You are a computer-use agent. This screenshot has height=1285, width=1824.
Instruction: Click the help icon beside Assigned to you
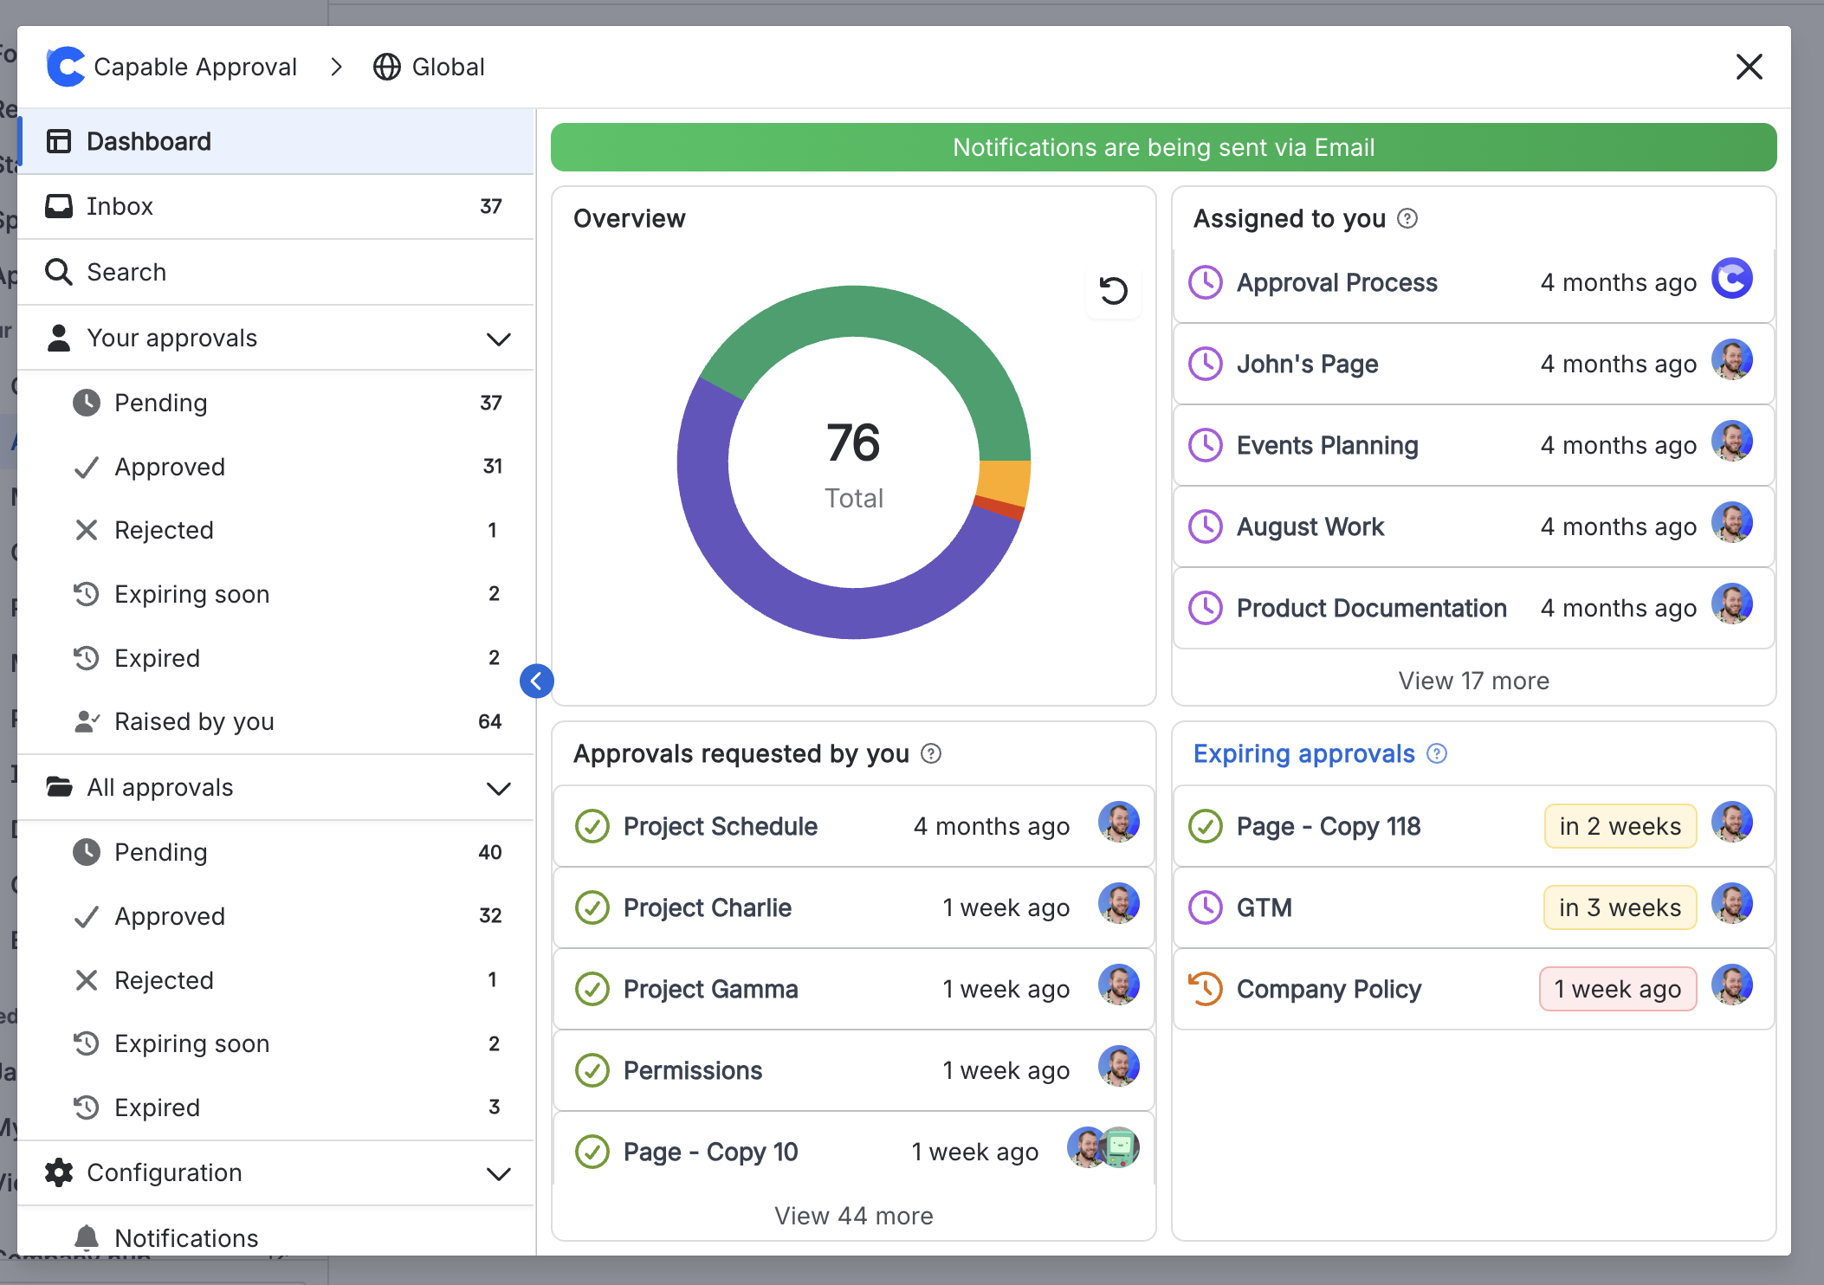coord(1407,219)
